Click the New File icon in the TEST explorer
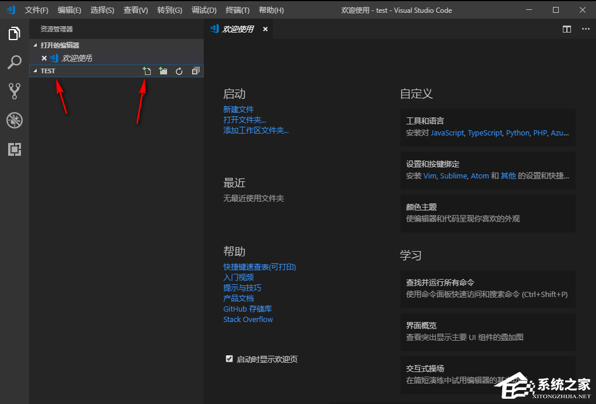 [x=147, y=70]
